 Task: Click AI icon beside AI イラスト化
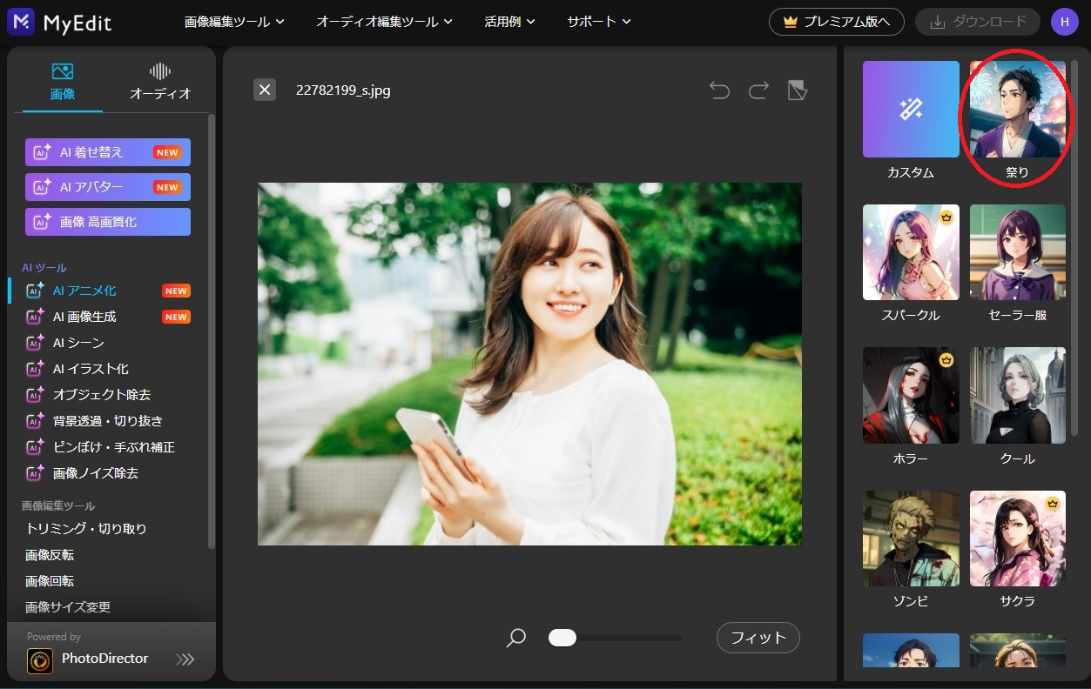pyautogui.click(x=36, y=369)
